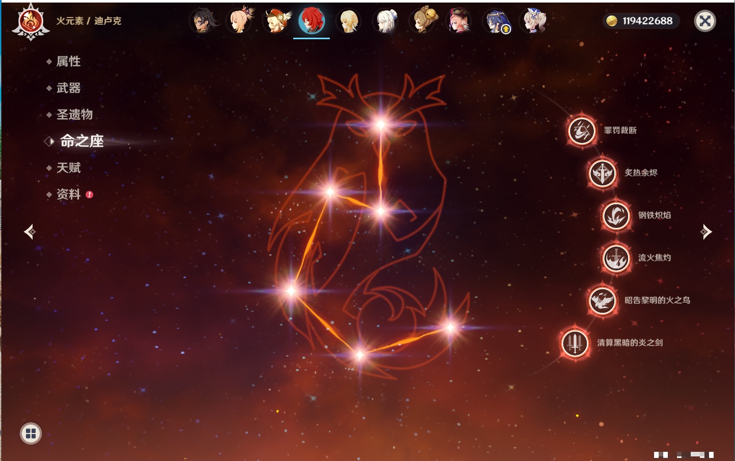Click the far-left star of the constellation

(x=291, y=291)
